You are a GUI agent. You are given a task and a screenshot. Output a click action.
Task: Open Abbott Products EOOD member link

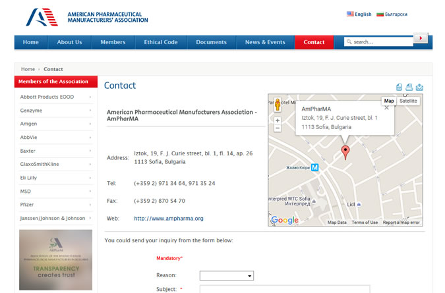pyautogui.click(x=47, y=97)
